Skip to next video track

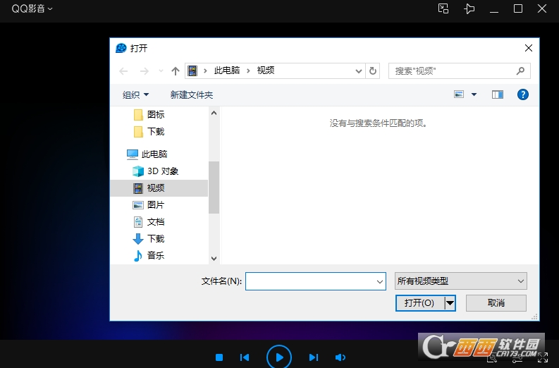pyautogui.click(x=314, y=357)
